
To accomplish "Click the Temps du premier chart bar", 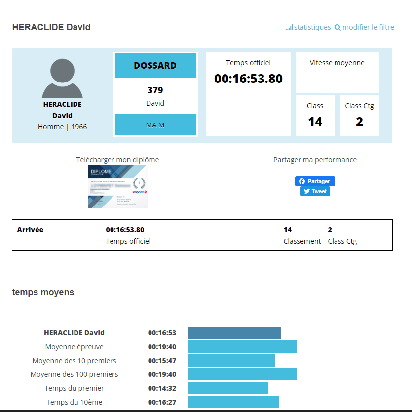I will click(x=228, y=388).
